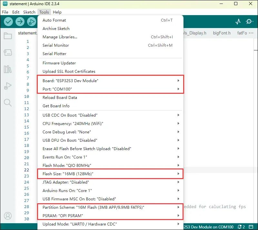Viewport: 258px width, 230px height.
Task: Expand Flash Mode QIO 80MHz submenu
Action: coord(110,165)
